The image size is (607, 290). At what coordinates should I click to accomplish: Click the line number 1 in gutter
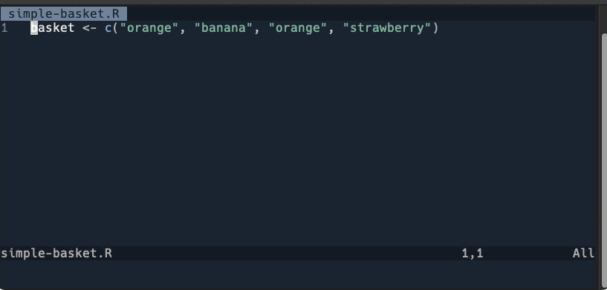4,28
